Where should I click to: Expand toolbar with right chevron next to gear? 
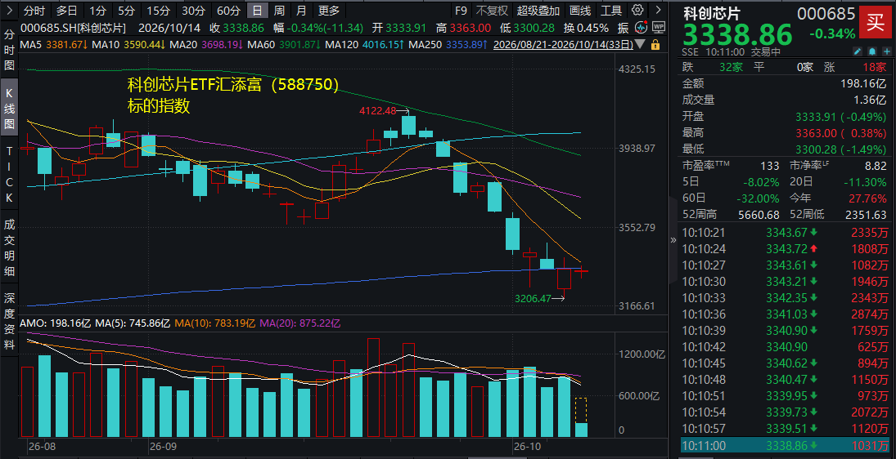(x=658, y=11)
